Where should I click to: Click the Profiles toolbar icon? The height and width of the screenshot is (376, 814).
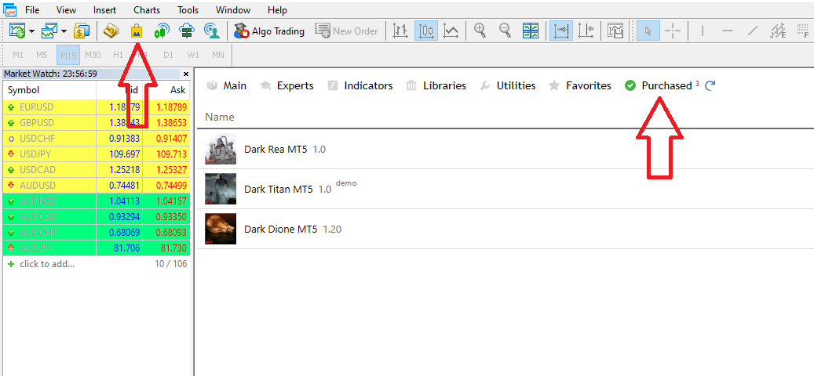[49, 31]
